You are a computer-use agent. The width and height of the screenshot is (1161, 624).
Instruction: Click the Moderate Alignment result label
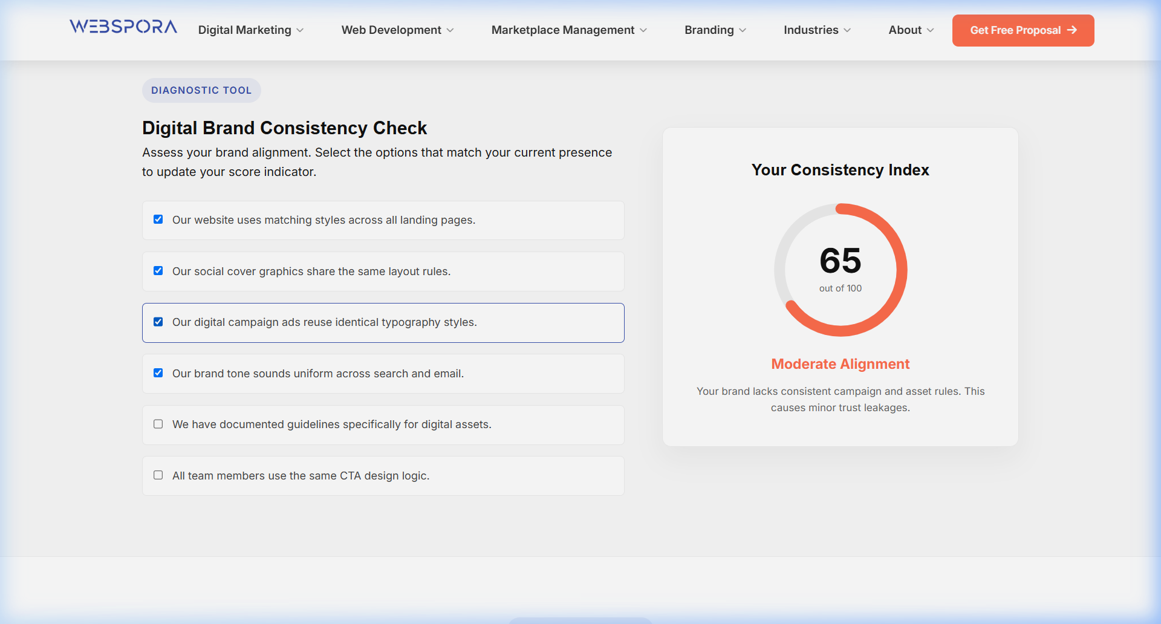coord(841,364)
